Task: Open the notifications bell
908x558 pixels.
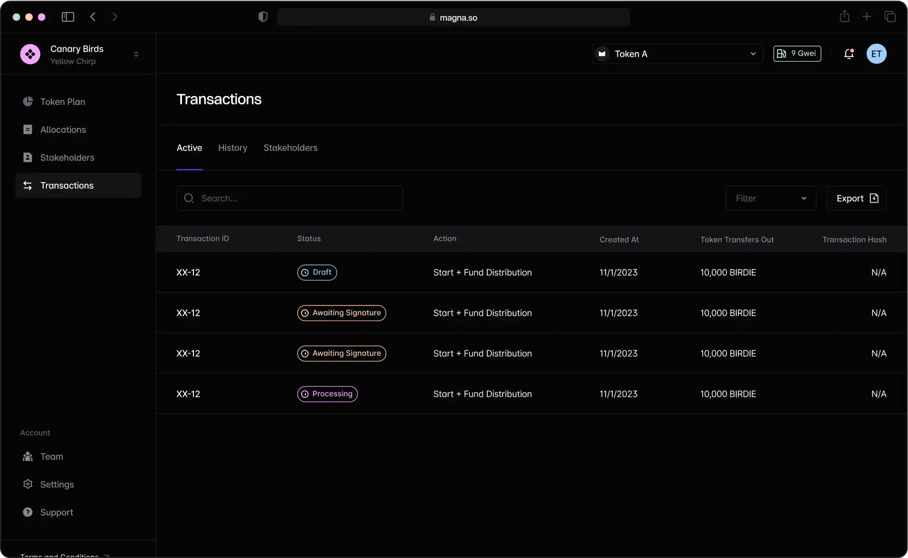Action: [849, 54]
